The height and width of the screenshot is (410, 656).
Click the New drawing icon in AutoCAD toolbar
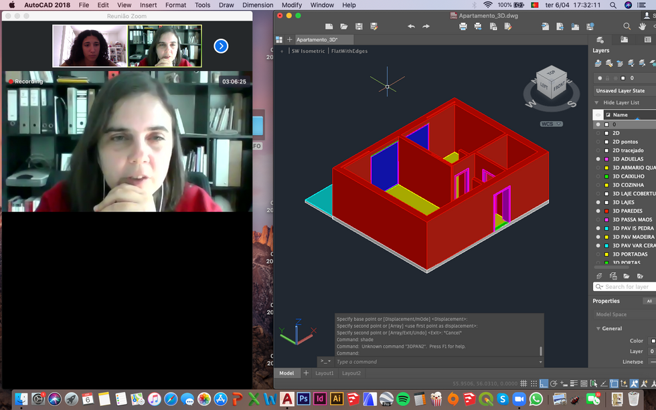329,26
